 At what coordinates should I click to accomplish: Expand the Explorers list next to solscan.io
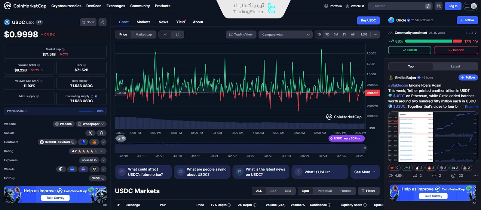(103, 160)
